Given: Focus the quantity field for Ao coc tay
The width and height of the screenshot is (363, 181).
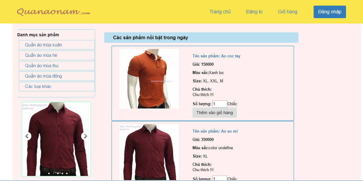Looking at the screenshot, I should click(220, 104).
